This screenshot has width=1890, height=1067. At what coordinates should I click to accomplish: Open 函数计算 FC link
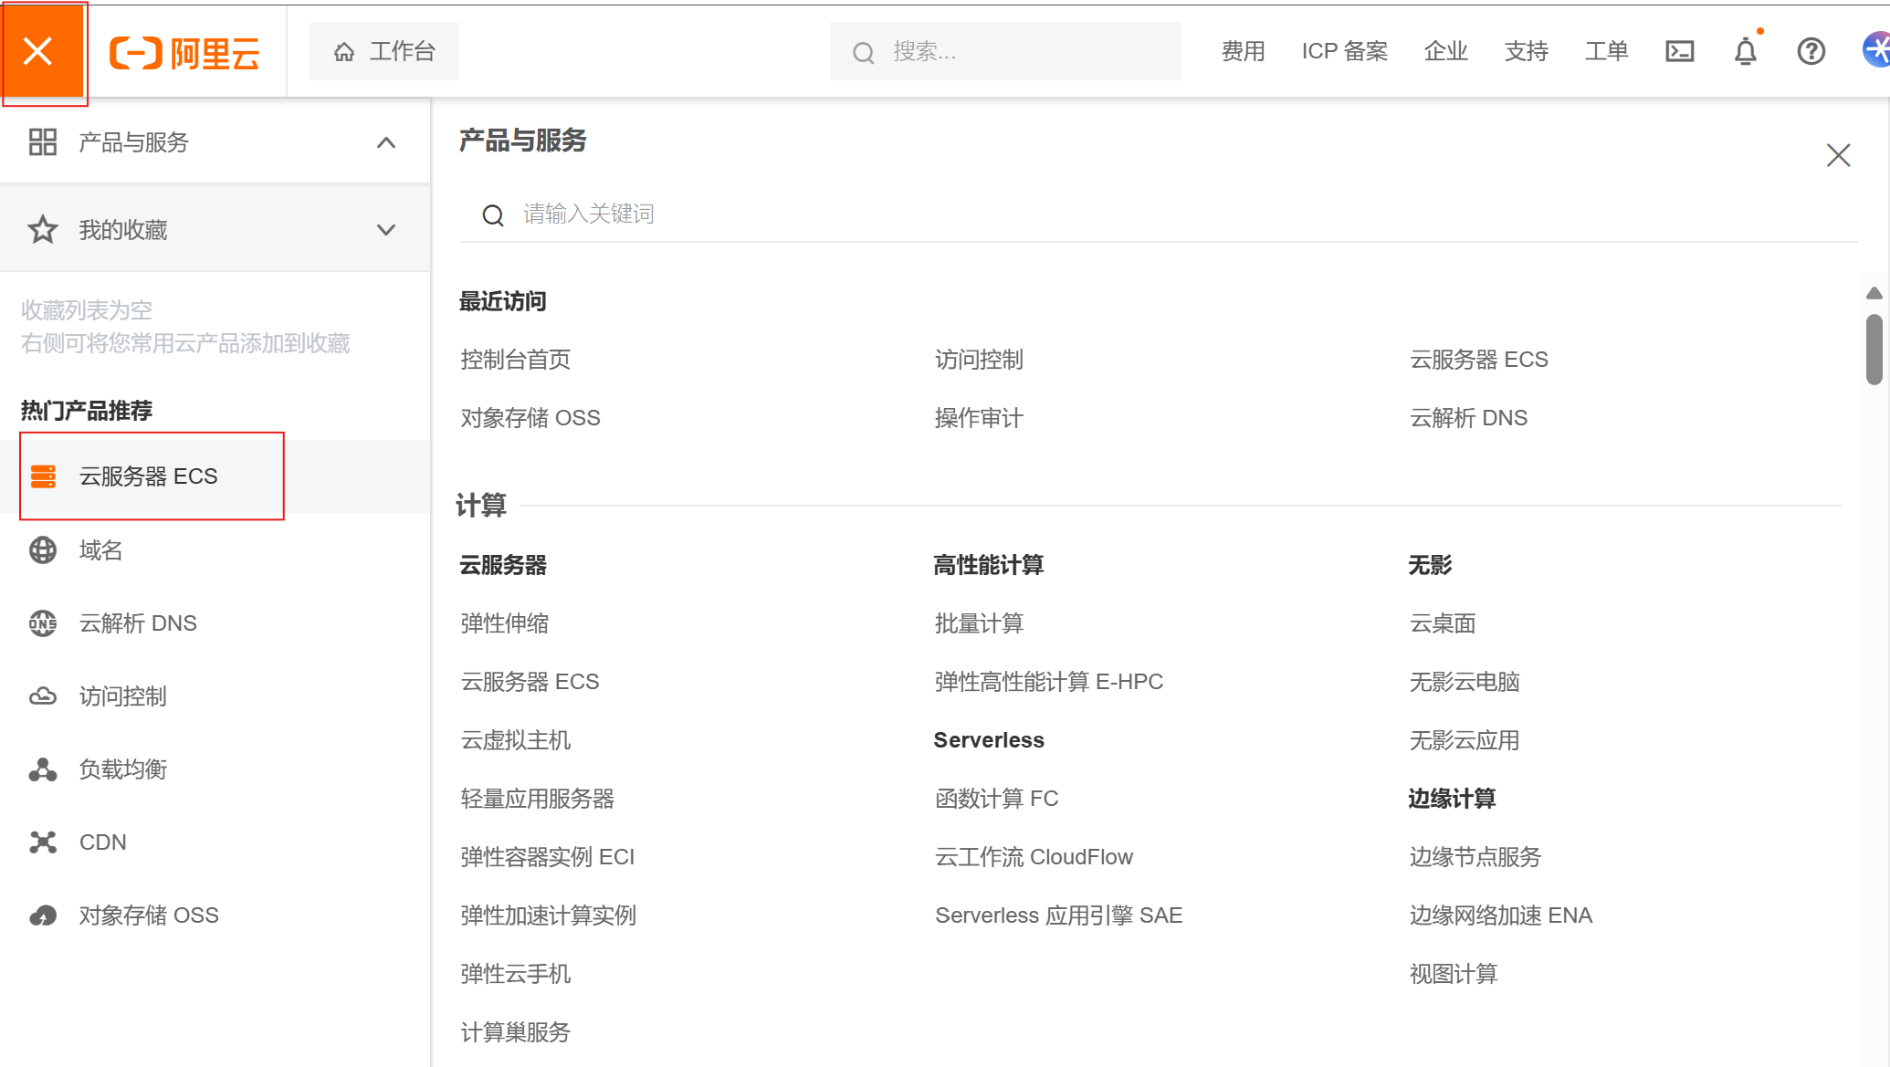(x=996, y=799)
